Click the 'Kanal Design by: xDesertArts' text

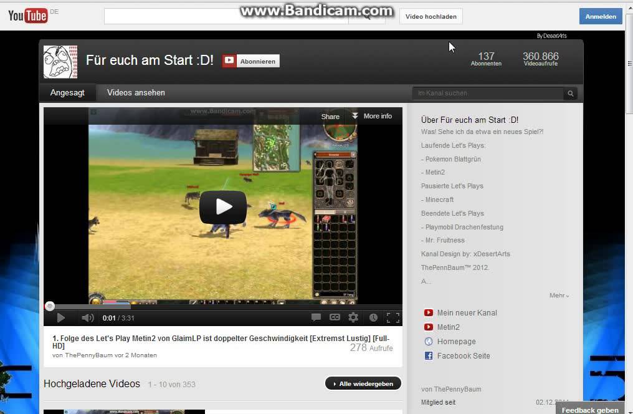[x=465, y=254]
